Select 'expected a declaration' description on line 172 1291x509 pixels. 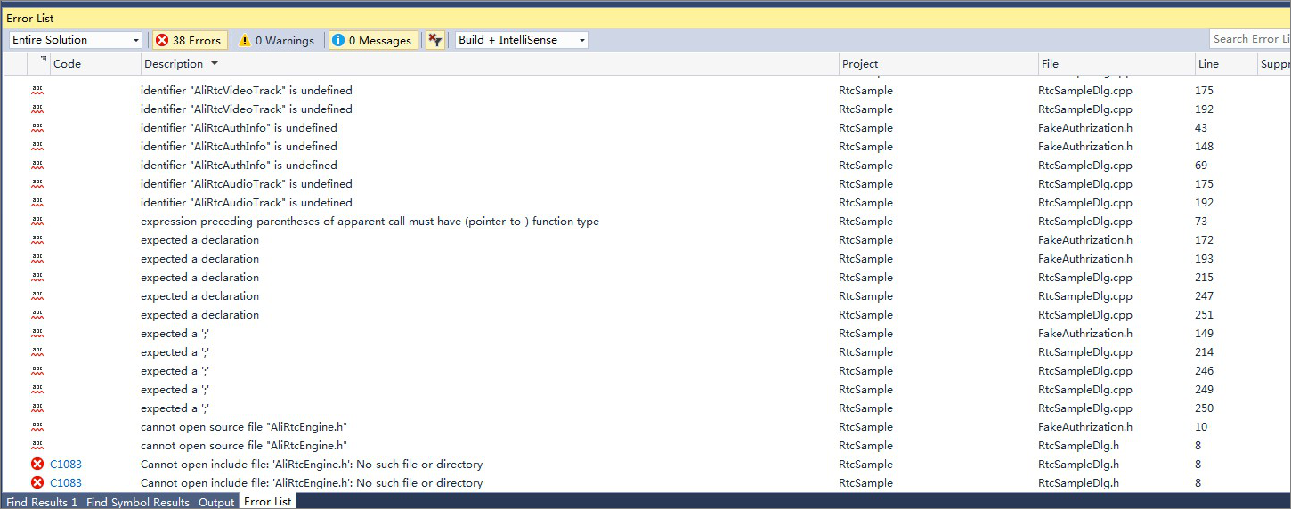coord(200,240)
